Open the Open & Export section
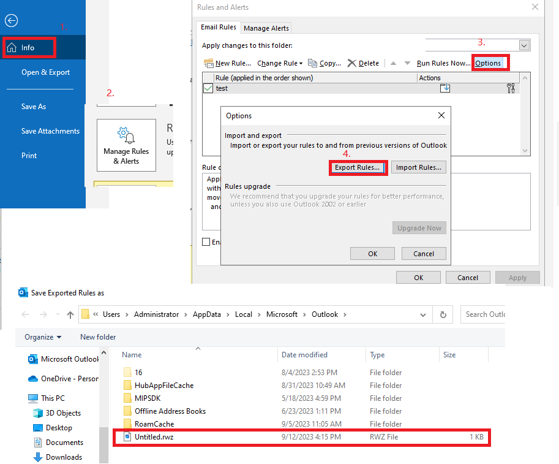Screen dimensions: 559x464 click(45, 72)
